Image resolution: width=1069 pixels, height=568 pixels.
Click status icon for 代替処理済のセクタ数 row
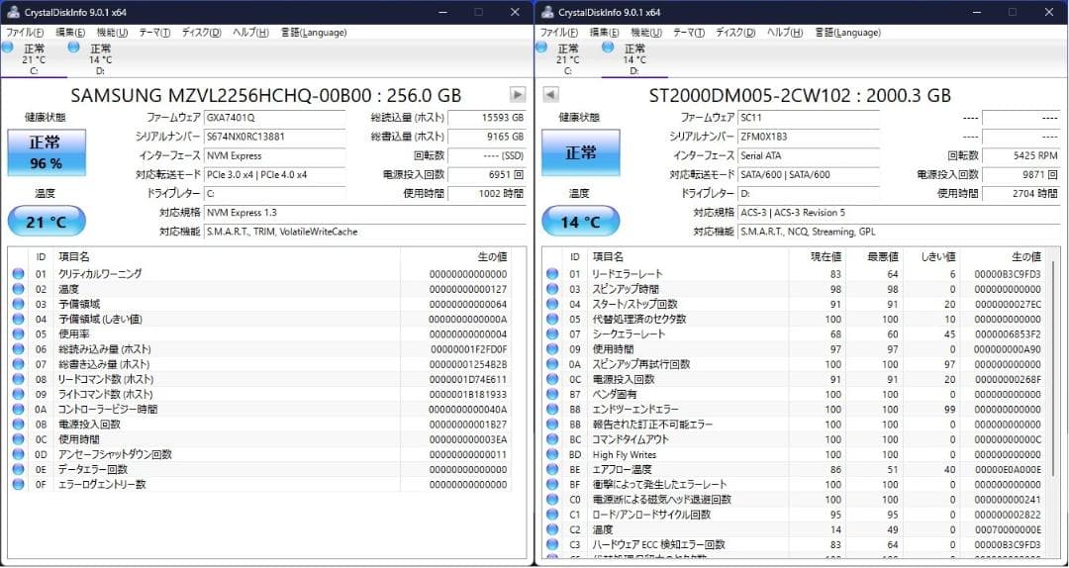click(x=552, y=319)
